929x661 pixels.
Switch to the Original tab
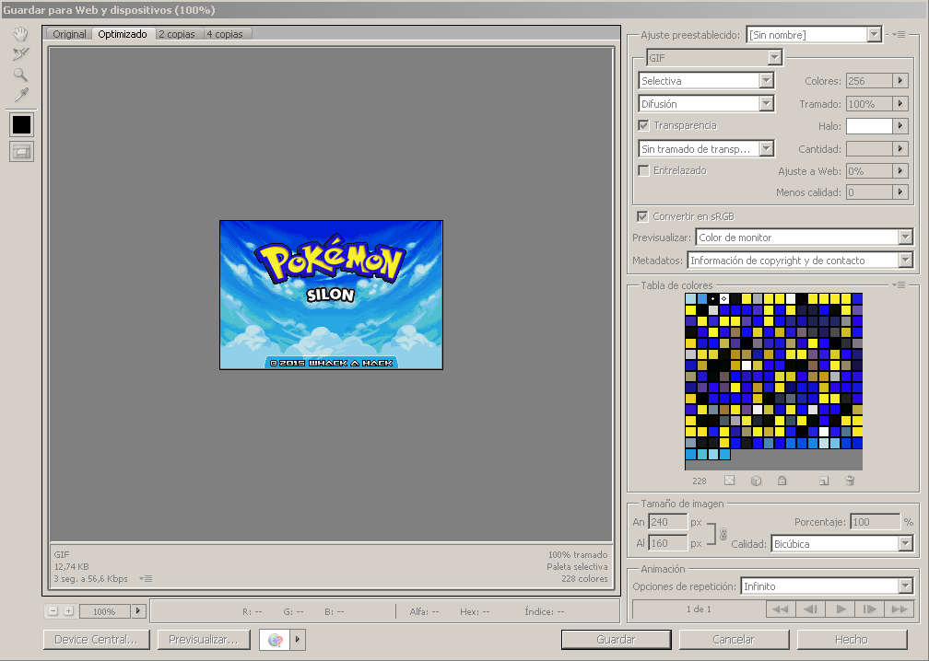coord(69,34)
